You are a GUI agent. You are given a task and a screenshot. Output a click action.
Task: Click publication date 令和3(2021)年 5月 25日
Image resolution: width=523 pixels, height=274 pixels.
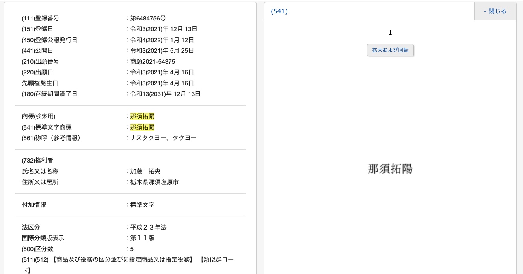coord(162,51)
